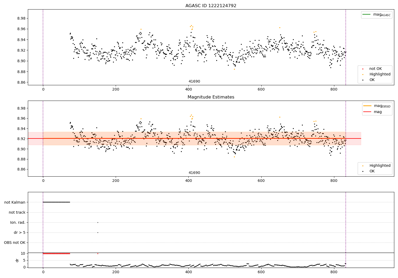Select the green mag AGASC legend line

pos(366,14)
